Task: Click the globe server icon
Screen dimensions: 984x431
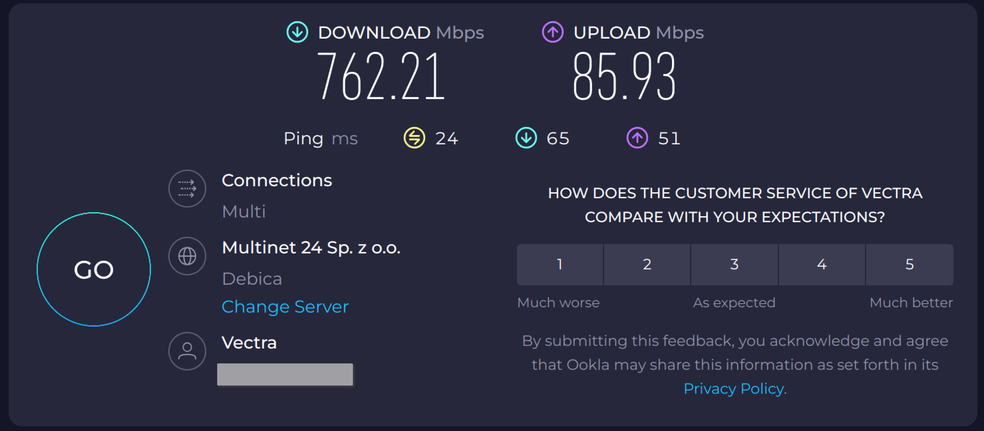Action: point(187,256)
